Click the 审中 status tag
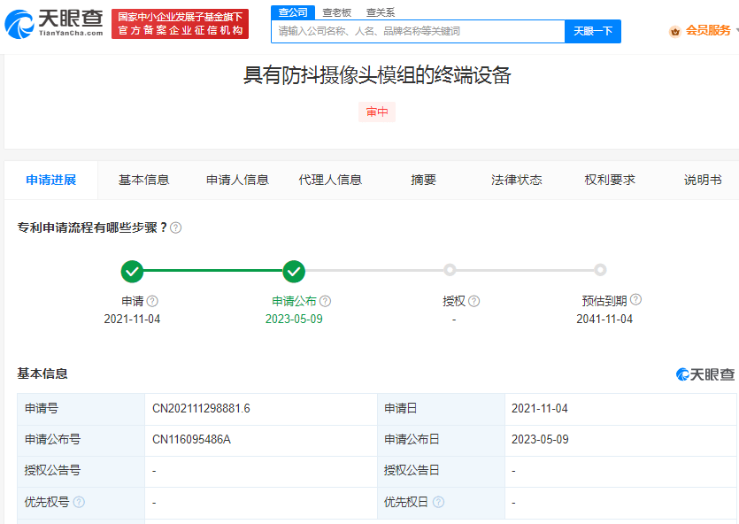This screenshot has width=739, height=524. (377, 112)
